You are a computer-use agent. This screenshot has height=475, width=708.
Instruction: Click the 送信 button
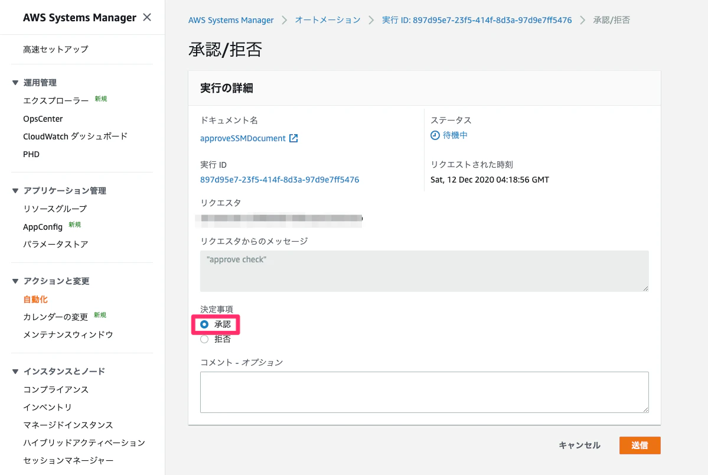point(640,445)
